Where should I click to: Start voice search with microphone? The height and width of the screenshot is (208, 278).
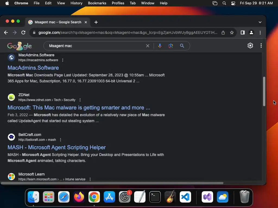tap(160, 46)
